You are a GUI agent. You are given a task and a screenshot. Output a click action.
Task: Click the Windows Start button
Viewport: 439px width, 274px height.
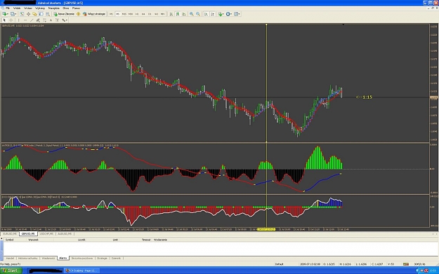(11, 270)
